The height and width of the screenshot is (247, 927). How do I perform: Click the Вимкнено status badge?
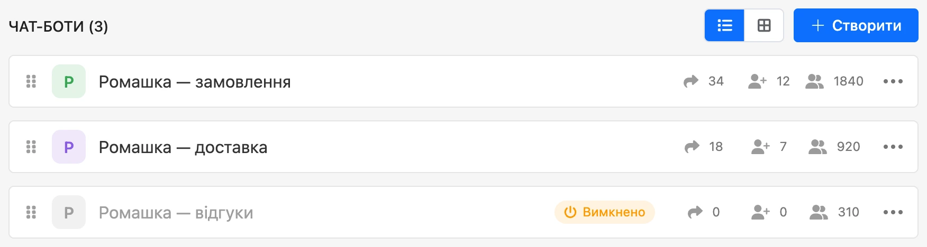(604, 212)
